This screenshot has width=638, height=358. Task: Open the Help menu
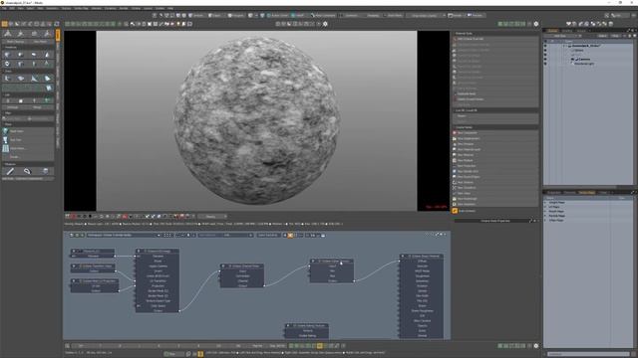click(170, 8)
